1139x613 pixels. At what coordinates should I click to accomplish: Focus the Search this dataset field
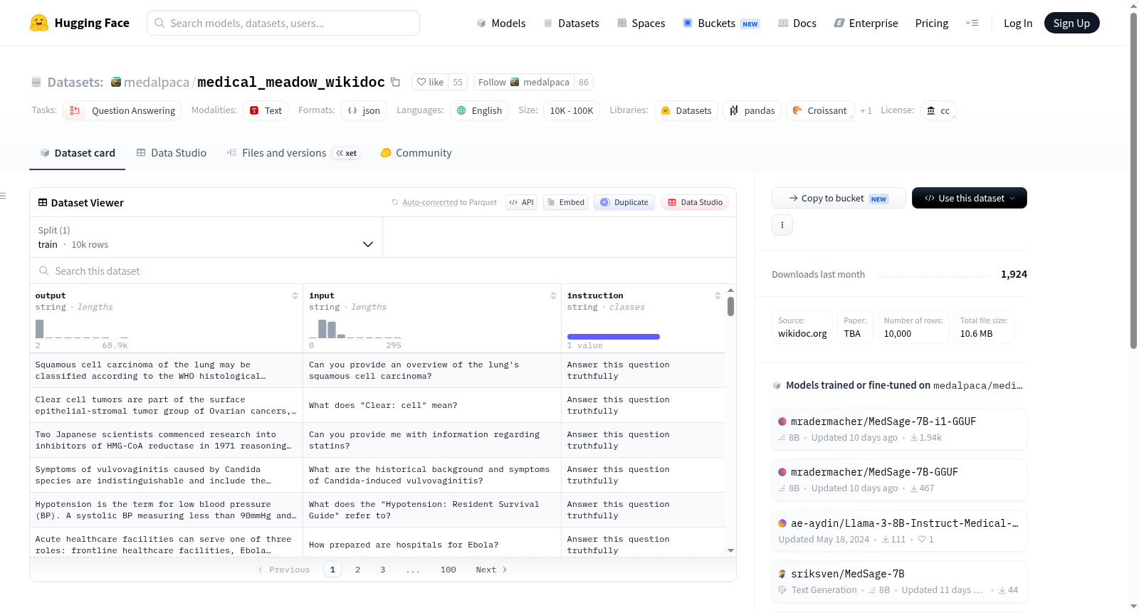click(x=383, y=271)
